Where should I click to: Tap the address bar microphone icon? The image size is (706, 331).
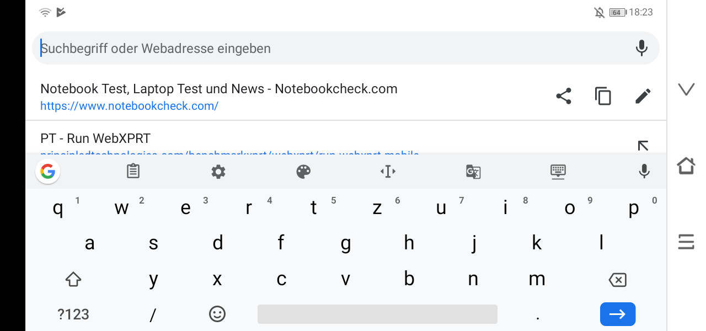coord(641,49)
